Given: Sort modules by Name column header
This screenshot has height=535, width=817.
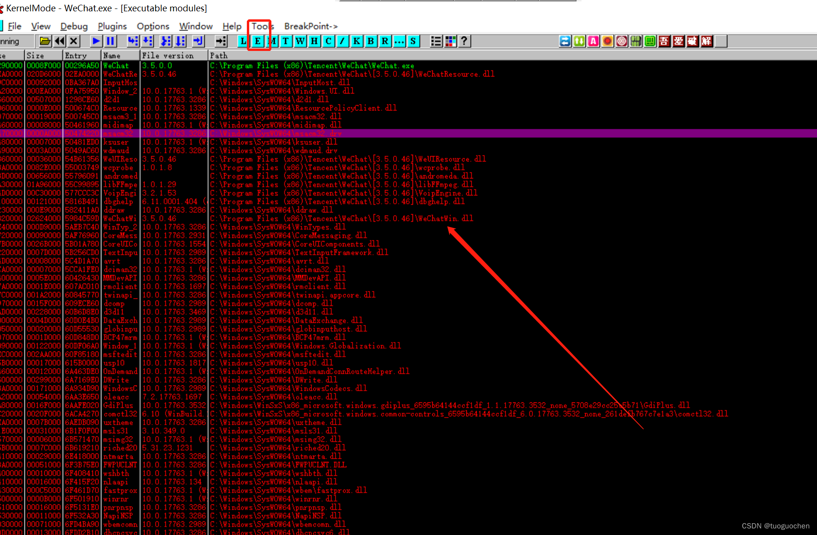Looking at the screenshot, I should tap(120, 56).
